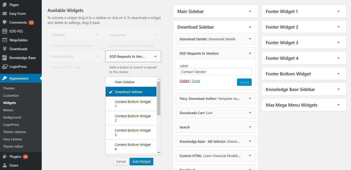The width and height of the screenshot is (351, 170).
Task: Click the NinjaTables table icon
Action: click(x=5, y=40)
